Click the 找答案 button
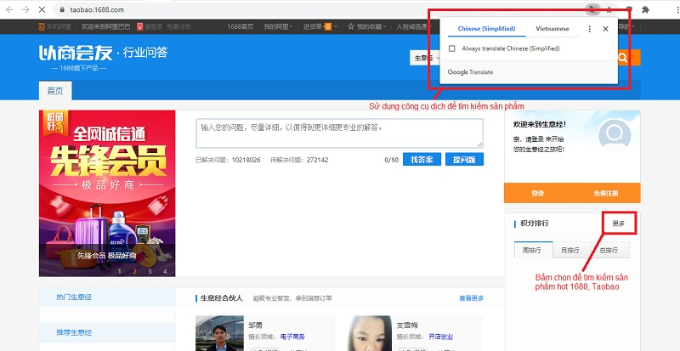 click(422, 159)
